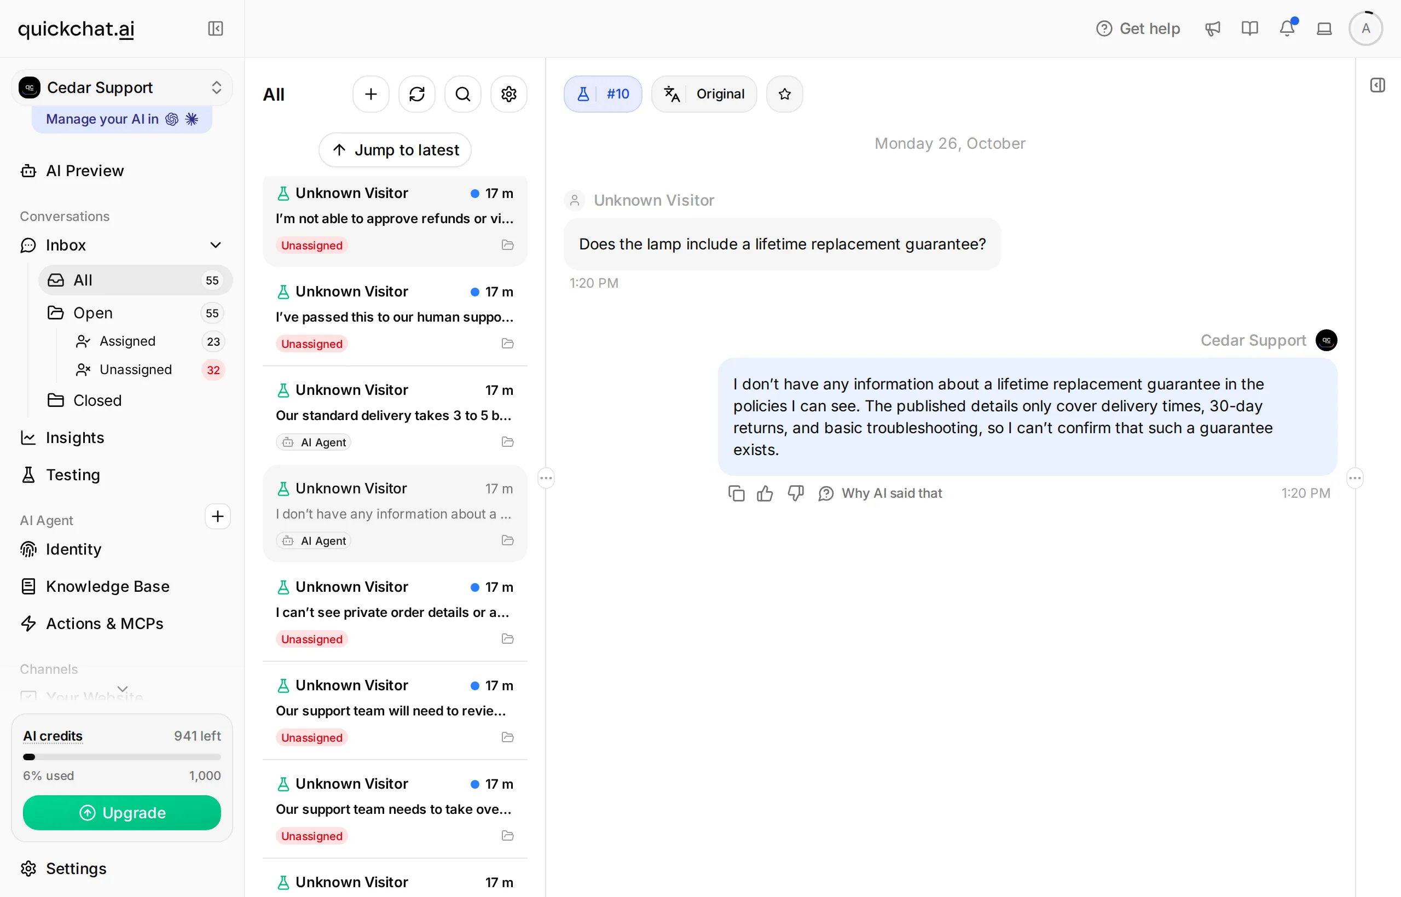Viewport: 1401px width, 897px height.
Task: Open conversation about approving refunds
Action: (x=395, y=221)
